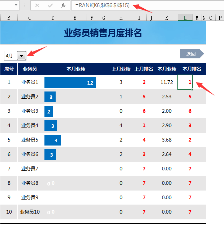
Task: Select 业务员7 name cell
Action: tap(30, 169)
